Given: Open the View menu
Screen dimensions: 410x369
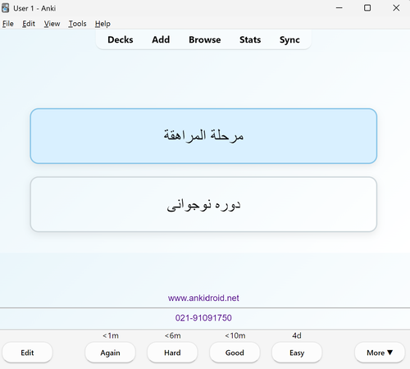Looking at the screenshot, I should pos(52,24).
